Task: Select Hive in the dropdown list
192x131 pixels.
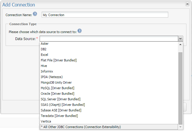Action: pos(44,66)
